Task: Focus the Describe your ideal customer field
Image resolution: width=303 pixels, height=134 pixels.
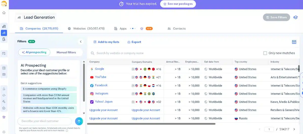Action: pos(45,121)
